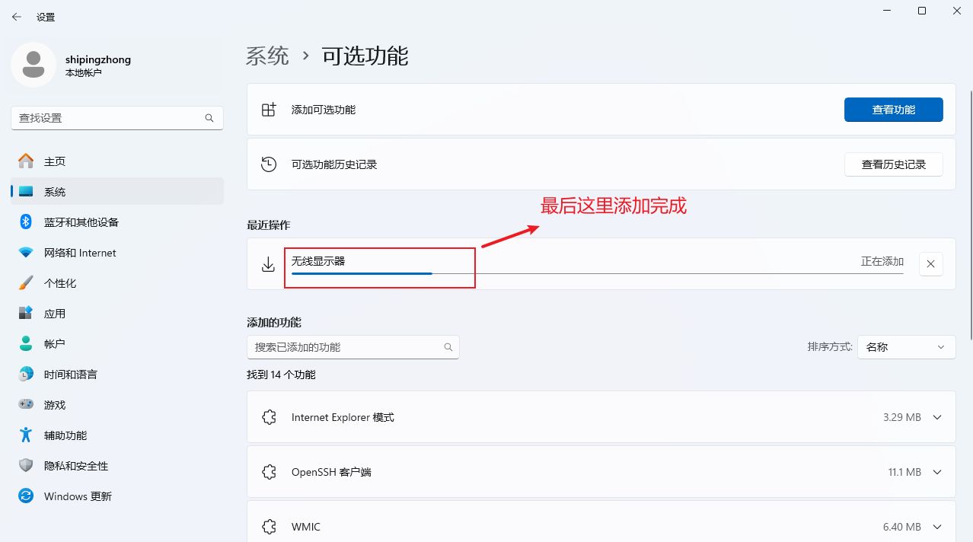Click the 查看功能 button
The image size is (973, 542).
pos(893,110)
